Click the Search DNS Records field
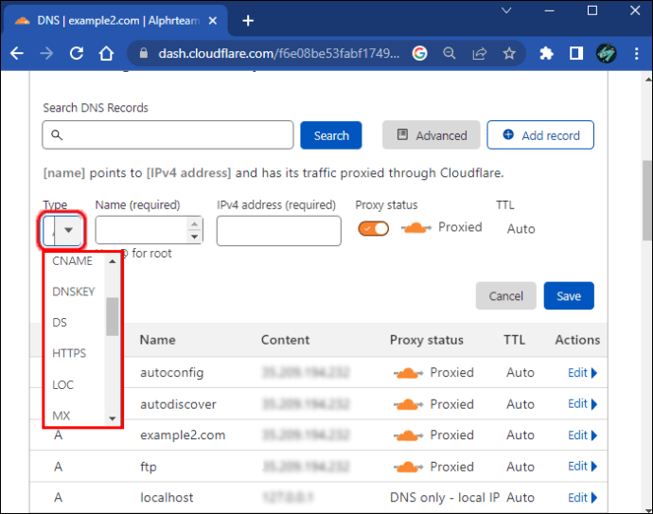Viewport: 653px width, 514px height. (168, 135)
